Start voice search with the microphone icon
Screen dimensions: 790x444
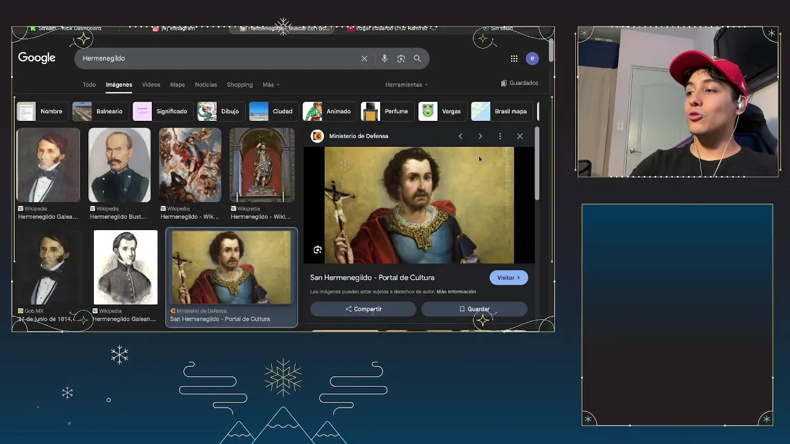click(x=385, y=59)
